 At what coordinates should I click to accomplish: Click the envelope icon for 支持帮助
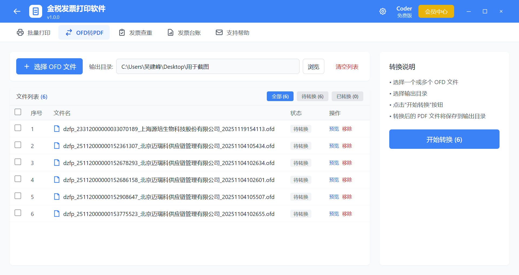pyautogui.click(x=219, y=33)
